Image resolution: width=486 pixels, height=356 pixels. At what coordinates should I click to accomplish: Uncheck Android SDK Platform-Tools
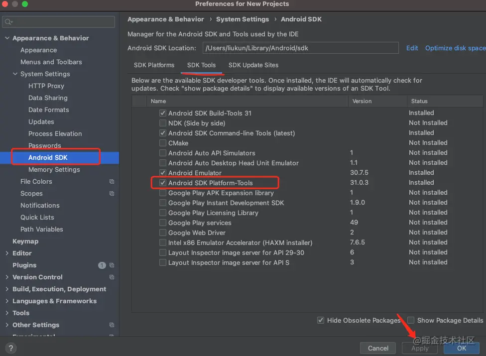163,183
